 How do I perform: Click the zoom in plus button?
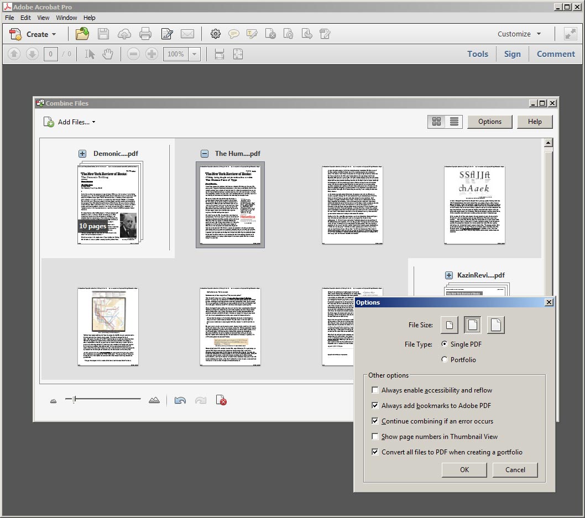[x=152, y=54]
